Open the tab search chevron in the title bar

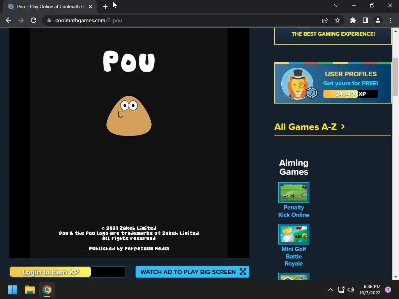(x=336, y=5)
